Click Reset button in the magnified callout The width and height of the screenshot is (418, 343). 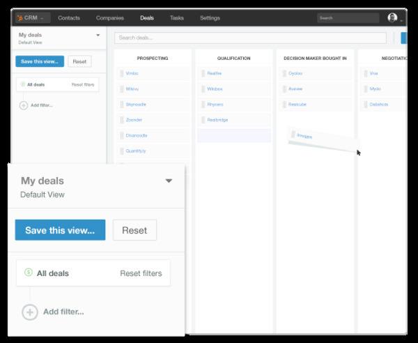(134, 230)
